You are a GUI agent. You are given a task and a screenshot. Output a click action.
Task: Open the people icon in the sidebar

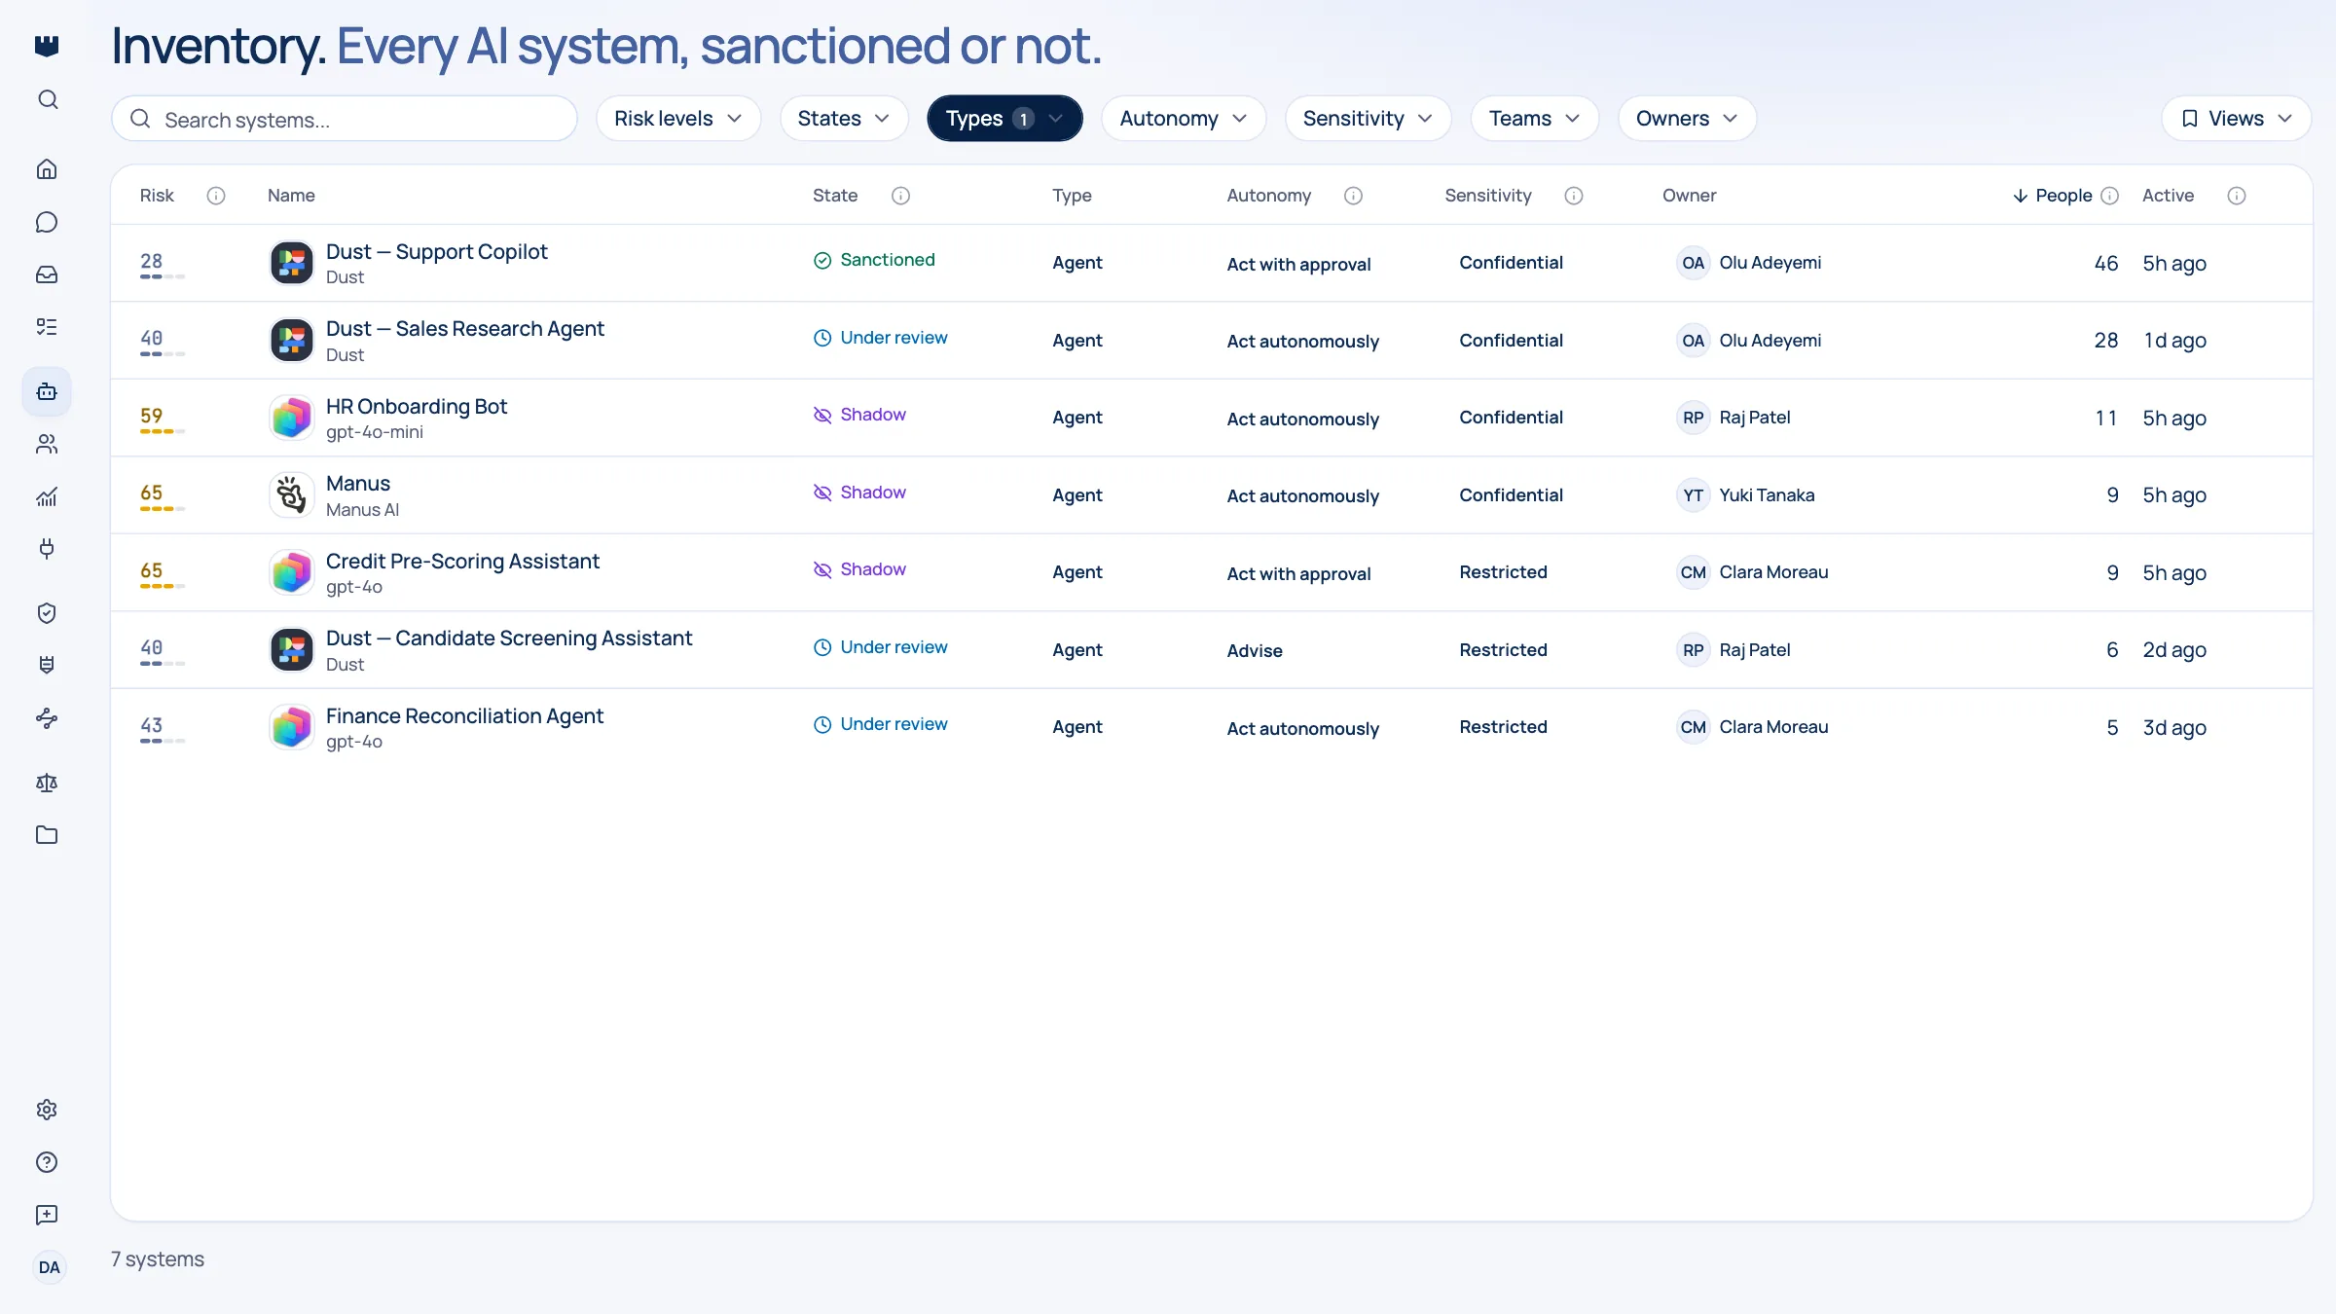click(47, 444)
